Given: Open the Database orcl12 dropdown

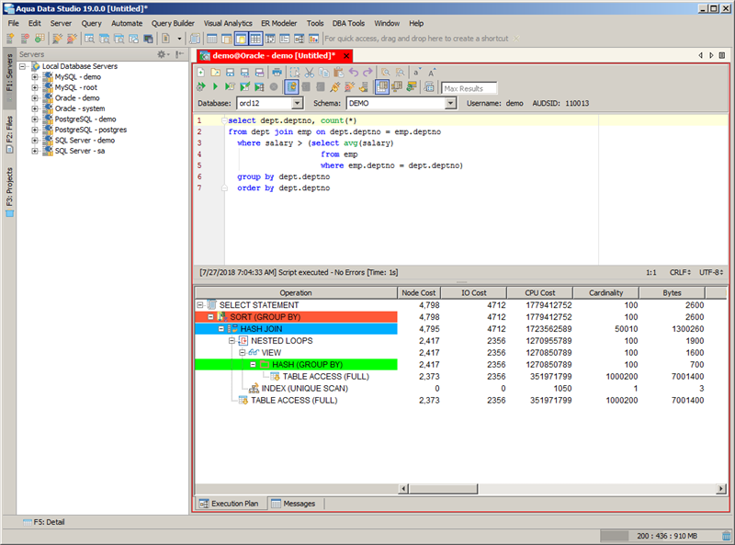Looking at the screenshot, I should (x=297, y=103).
